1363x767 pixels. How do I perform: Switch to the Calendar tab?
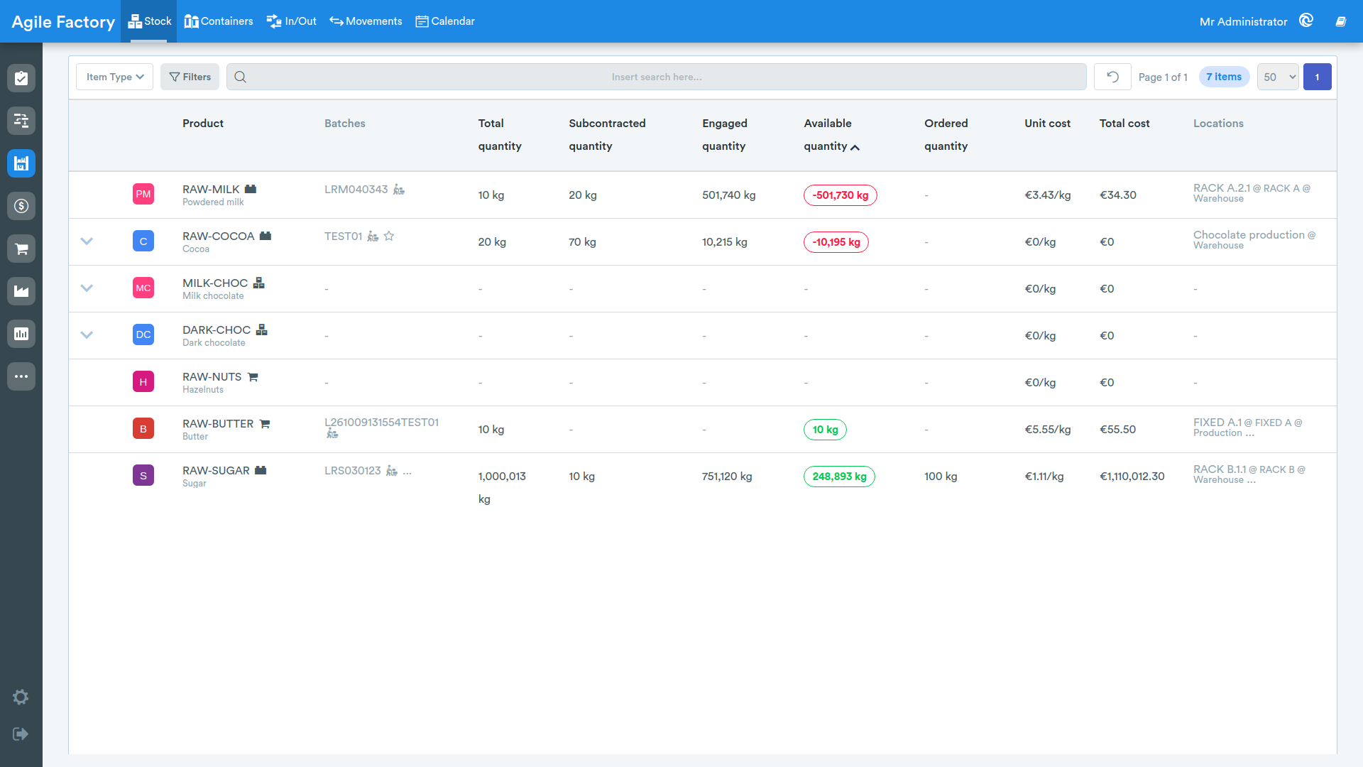point(445,21)
